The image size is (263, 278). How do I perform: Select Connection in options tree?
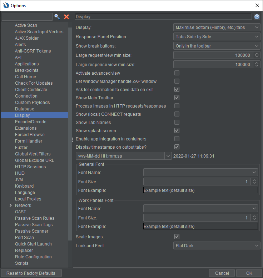(26, 96)
